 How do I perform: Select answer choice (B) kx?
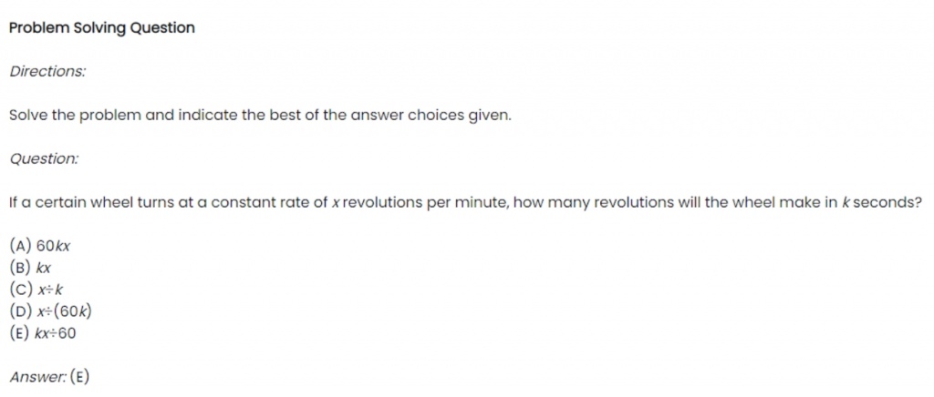[30, 268]
